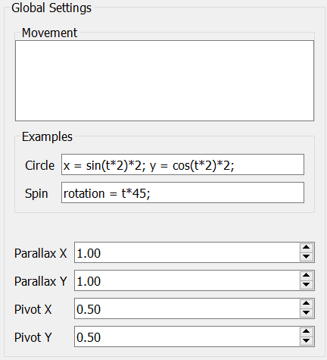Increase Pivot Y with up arrow
This screenshot has width=327, height=360.
307,332
